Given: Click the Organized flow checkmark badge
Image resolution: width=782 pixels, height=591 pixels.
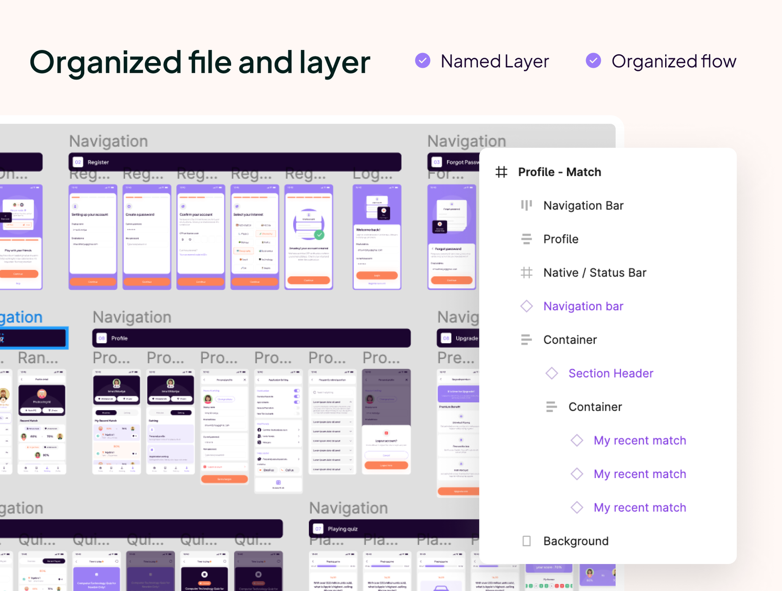Looking at the screenshot, I should point(593,61).
